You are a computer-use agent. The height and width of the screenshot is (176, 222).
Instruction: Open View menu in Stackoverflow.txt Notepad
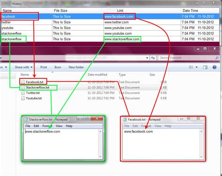(59, 126)
